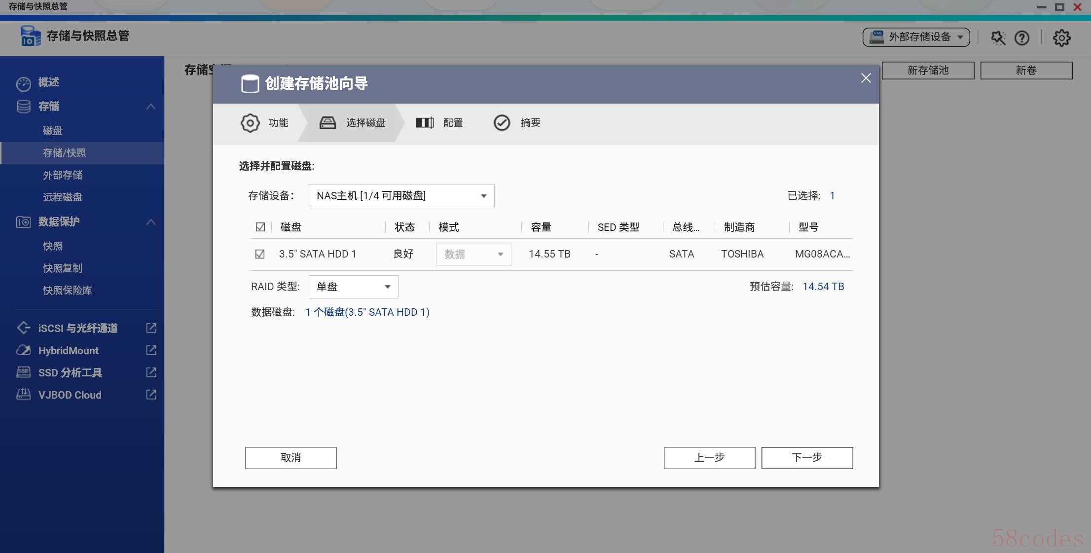Viewport: 1091px width, 553px height.
Task: Click the Storage stack icon in sidebar
Action: (x=23, y=107)
